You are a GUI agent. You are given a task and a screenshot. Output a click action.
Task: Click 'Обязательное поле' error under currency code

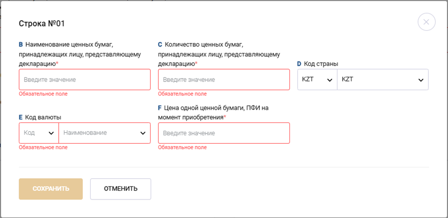[x=43, y=147]
